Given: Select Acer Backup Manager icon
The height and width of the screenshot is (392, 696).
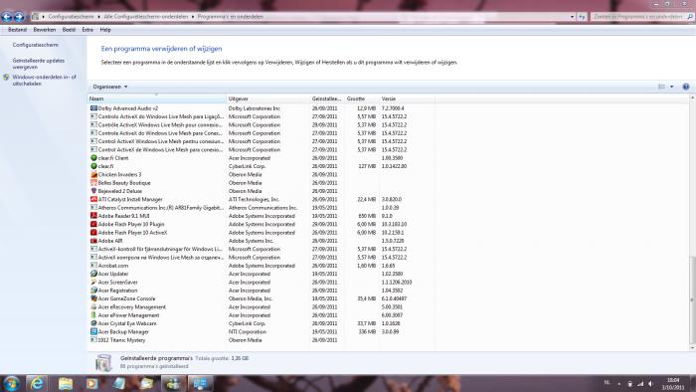Looking at the screenshot, I should click(x=93, y=332).
